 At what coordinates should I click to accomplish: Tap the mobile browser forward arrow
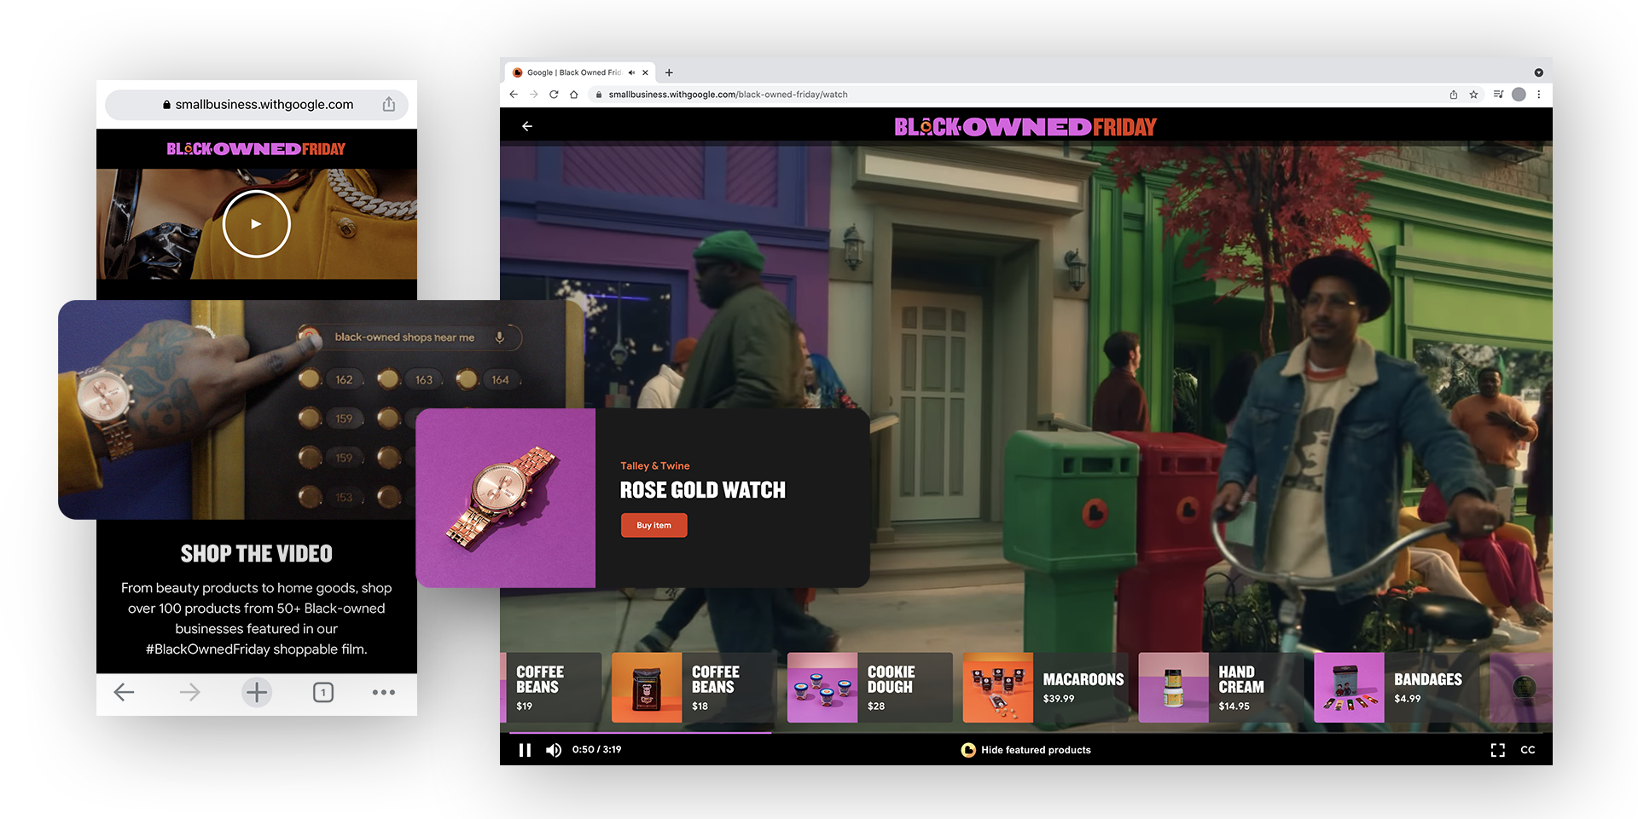(190, 692)
